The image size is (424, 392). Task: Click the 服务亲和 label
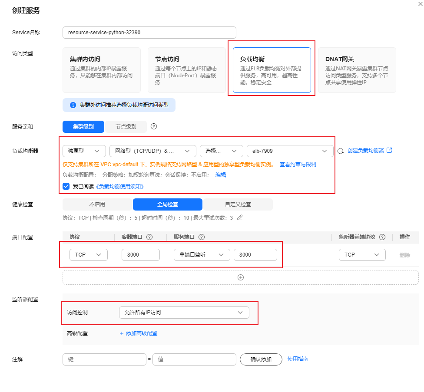(23, 127)
